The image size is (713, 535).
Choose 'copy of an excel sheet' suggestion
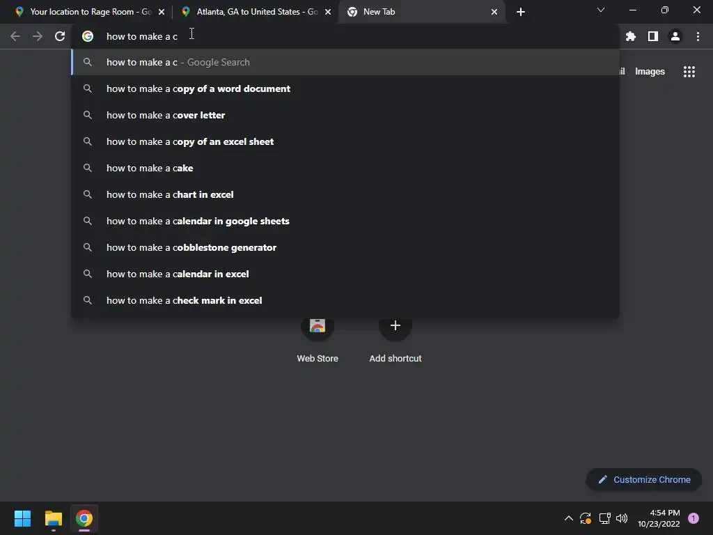pyautogui.click(x=345, y=141)
